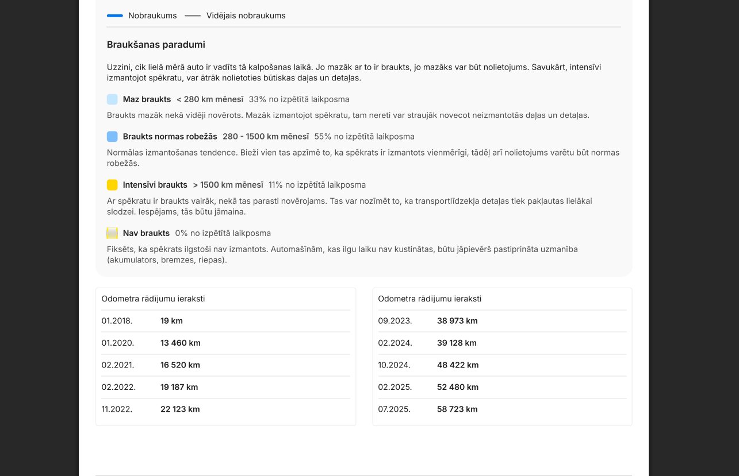Click the light blue Maz braukts swatch
This screenshot has height=476, width=739.
point(112,99)
